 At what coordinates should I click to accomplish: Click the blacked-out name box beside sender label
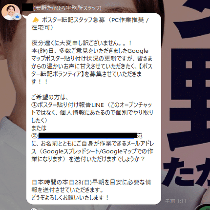tap(27, 7)
